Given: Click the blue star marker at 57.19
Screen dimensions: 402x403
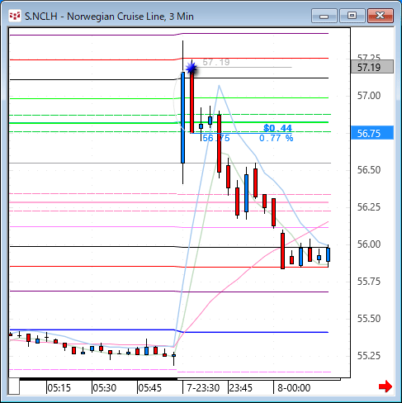Looking at the screenshot, I should click(191, 68).
